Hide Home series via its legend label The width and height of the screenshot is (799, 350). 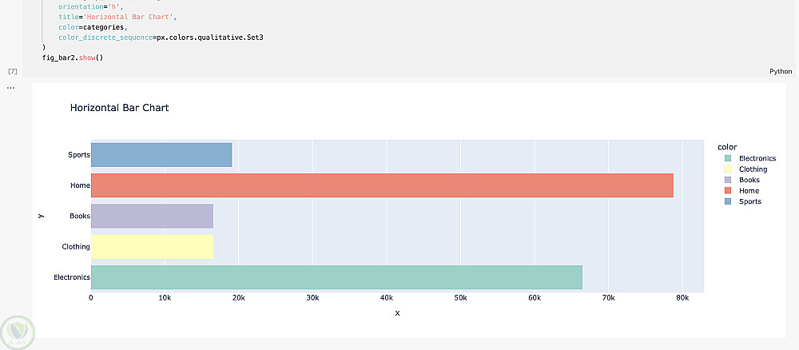click(x=749, y=191)
